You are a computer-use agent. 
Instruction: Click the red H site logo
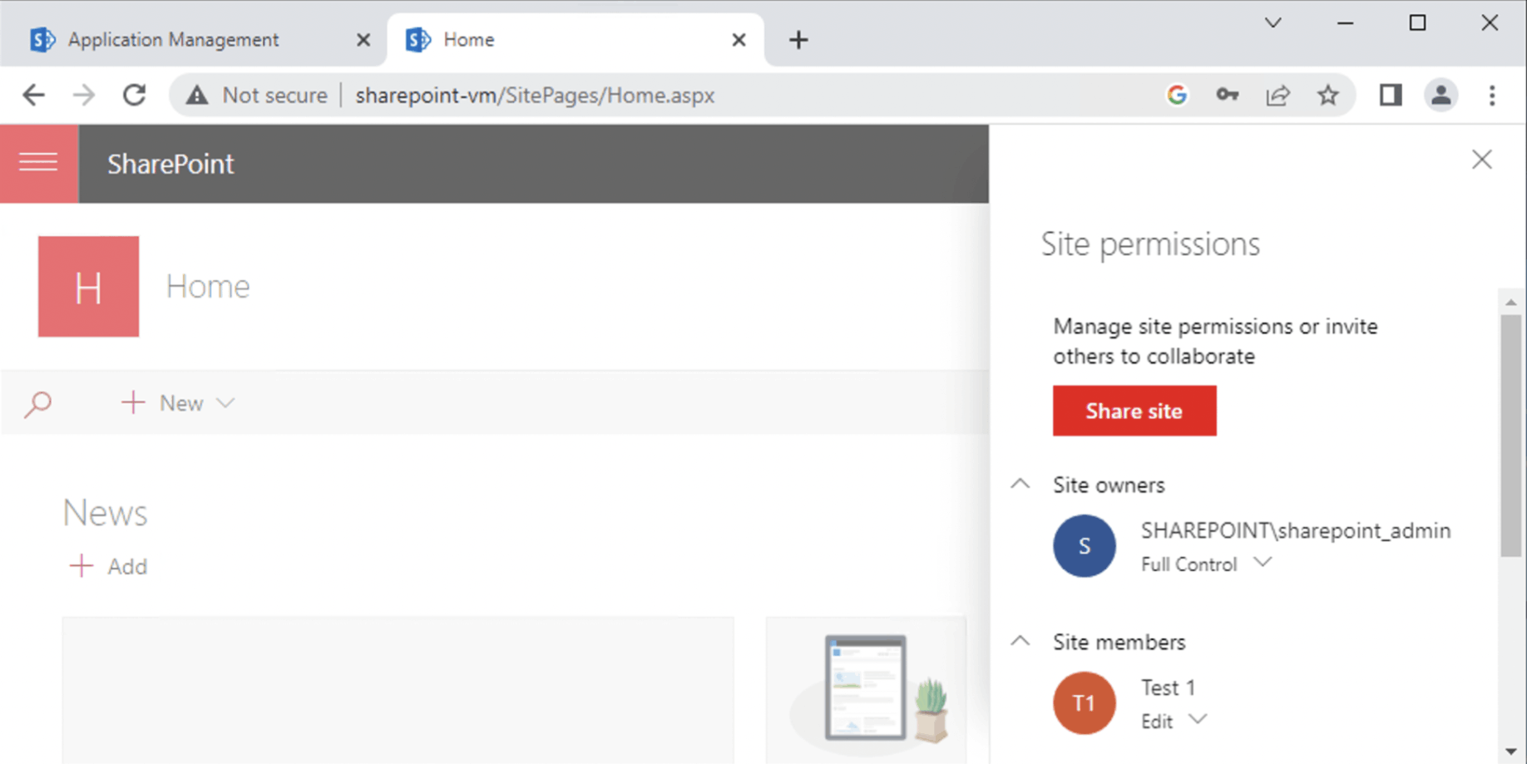click(88, 286)
